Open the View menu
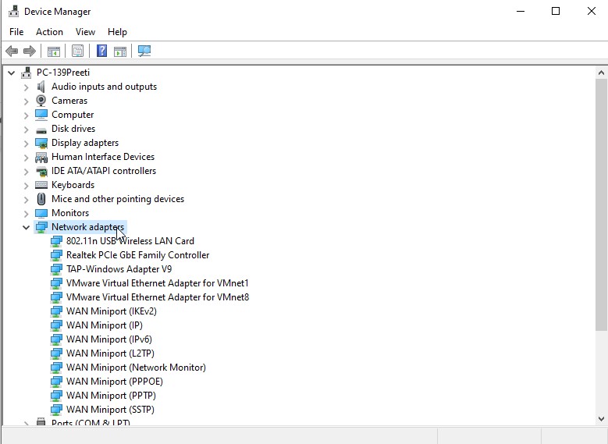 point(85,32)
